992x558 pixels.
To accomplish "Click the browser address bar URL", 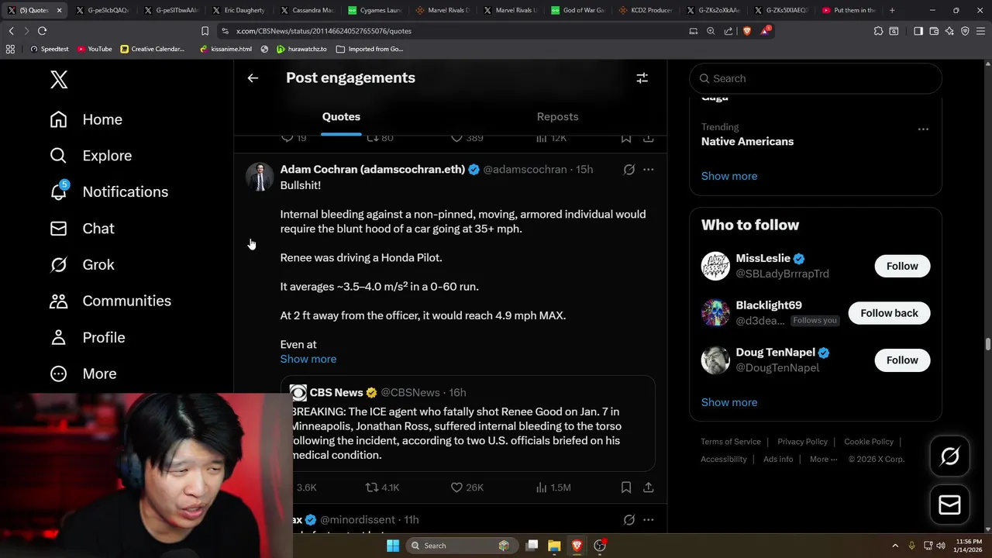I will pyautogui.click(x=324, y=31).
